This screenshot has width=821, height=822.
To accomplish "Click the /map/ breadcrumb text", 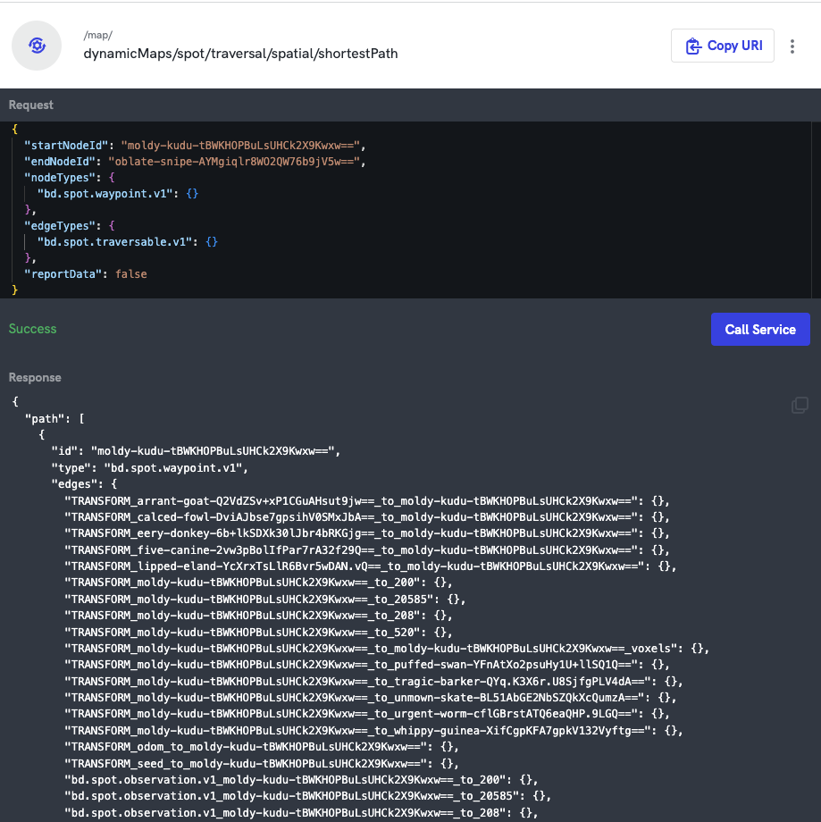I will coord(97,35).
